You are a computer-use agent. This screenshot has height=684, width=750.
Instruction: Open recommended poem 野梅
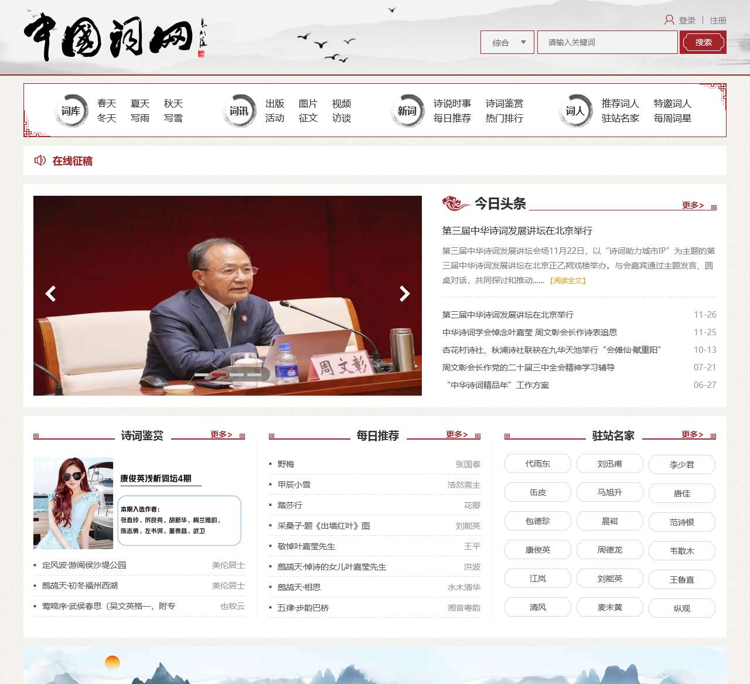pos(286,464)
